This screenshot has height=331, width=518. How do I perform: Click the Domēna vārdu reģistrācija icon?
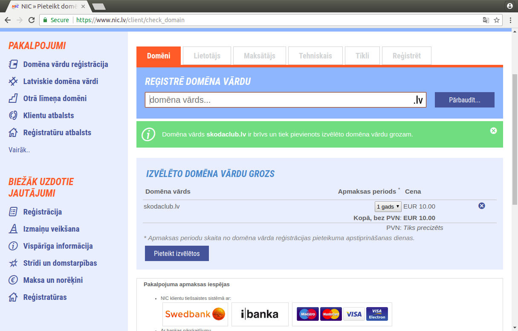point(13,64)
